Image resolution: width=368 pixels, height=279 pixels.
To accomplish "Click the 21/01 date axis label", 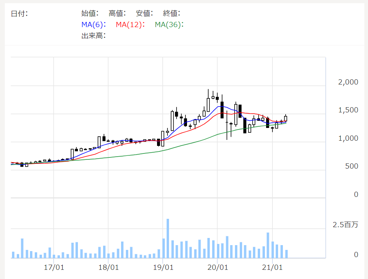I will point(272,267).
